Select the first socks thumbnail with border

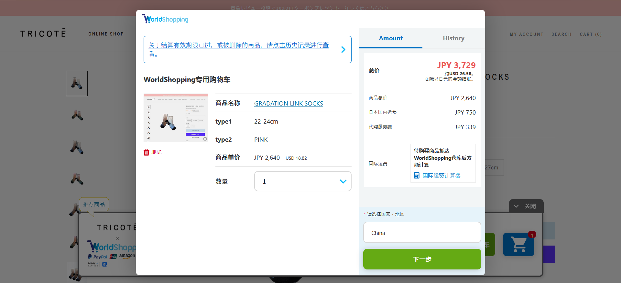[77, 83]
